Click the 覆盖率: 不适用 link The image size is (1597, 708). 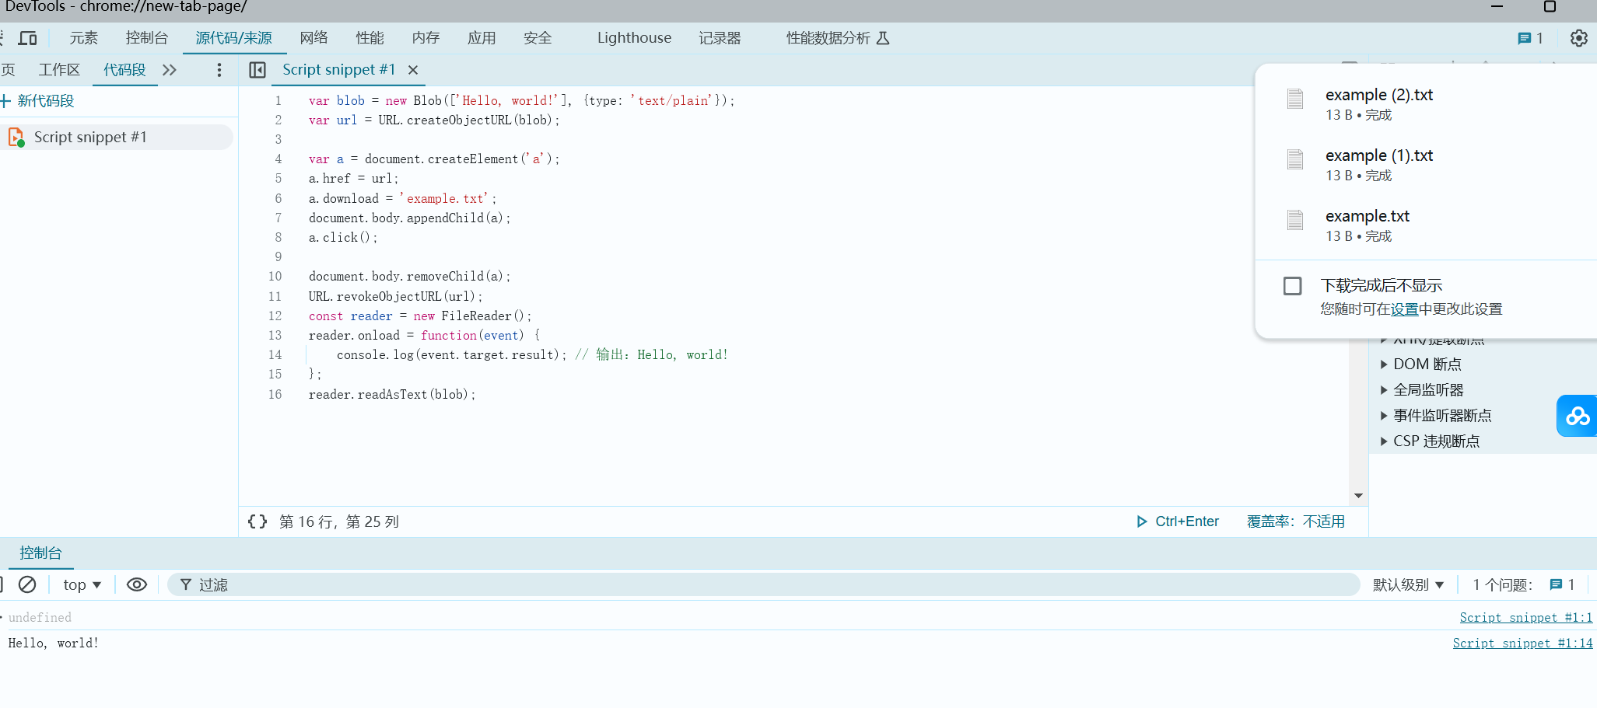[x=1295, y=521]
